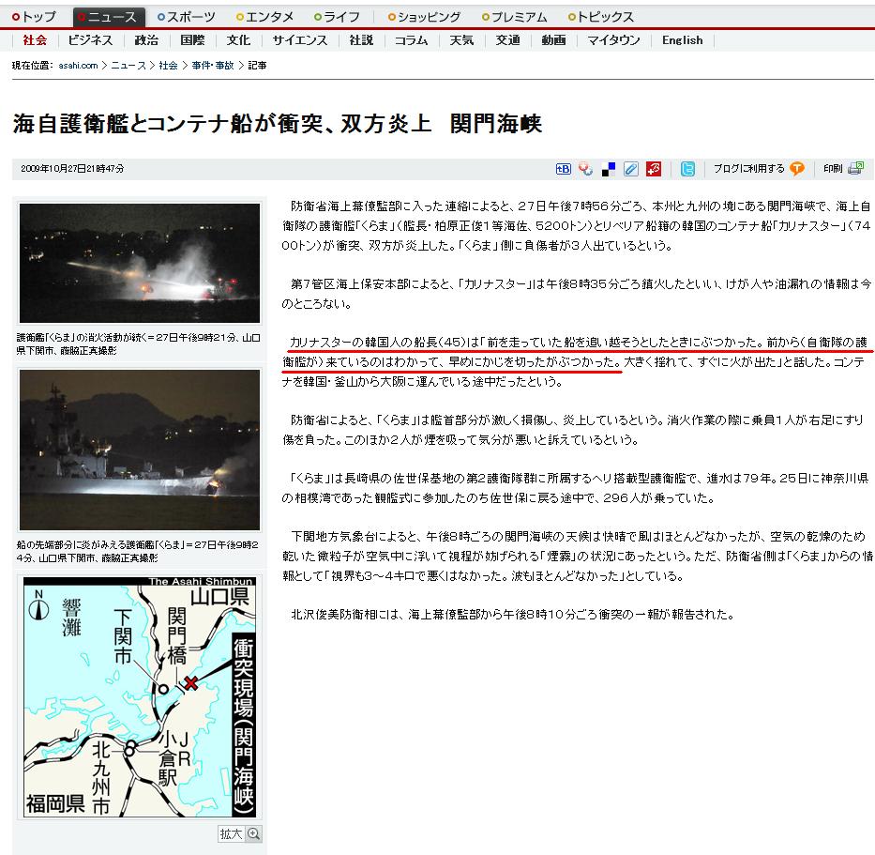Click 社会 in the breadcrumb trail
The height and width of the screenshot is (855, 875).
coord(168,66)
